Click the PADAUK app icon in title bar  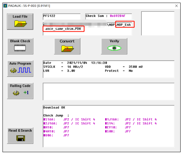tap(5, 6)
